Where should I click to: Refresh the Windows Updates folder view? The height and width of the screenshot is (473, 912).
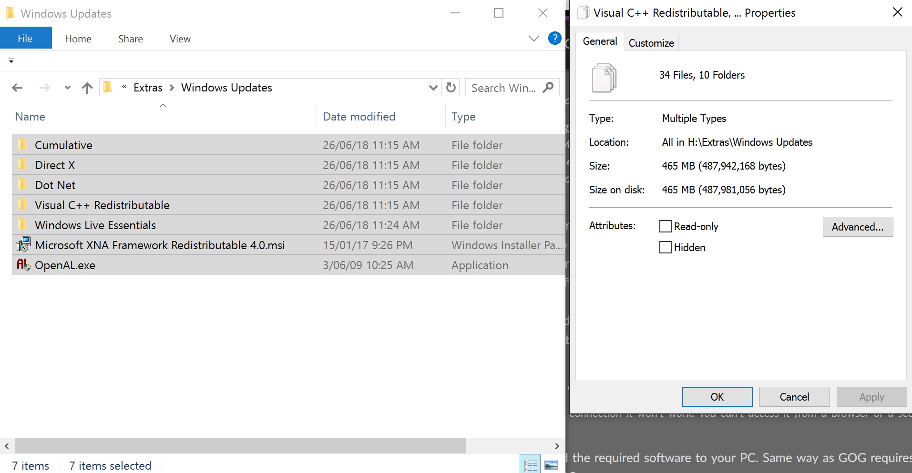pyautogui.click(x=451, y=88)
